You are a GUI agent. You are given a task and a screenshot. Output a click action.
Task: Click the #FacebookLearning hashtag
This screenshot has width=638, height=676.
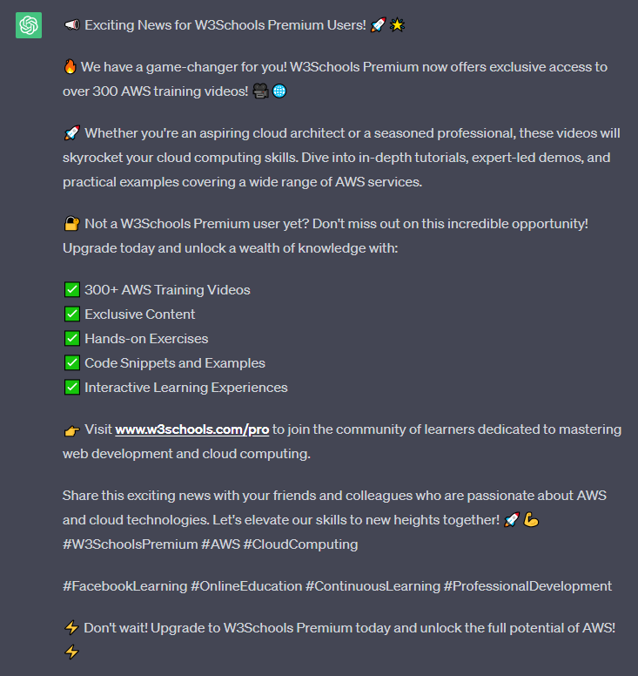pos(124,586)
